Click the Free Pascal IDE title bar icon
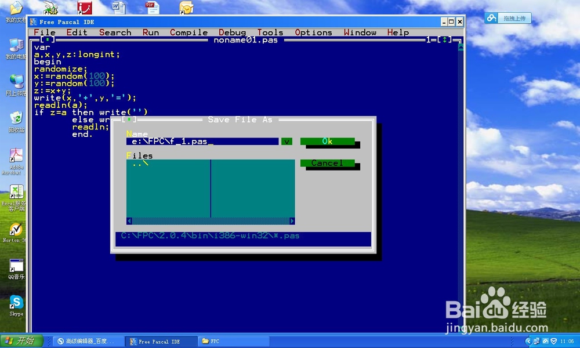The width and height of the screenshot is (580, 348). (33, 22)
